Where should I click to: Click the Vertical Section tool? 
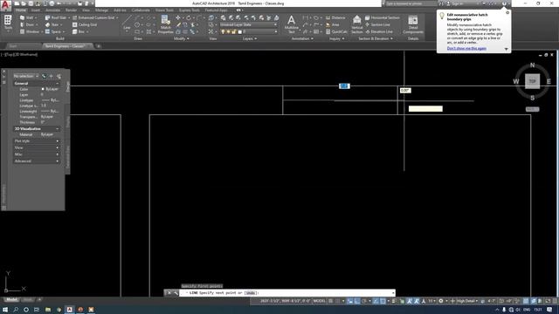pos(357,24)
